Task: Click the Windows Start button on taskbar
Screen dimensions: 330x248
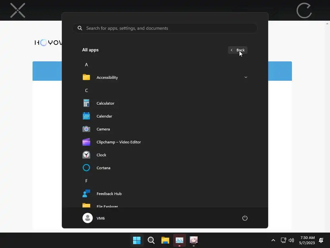Action: coord(137,240)
